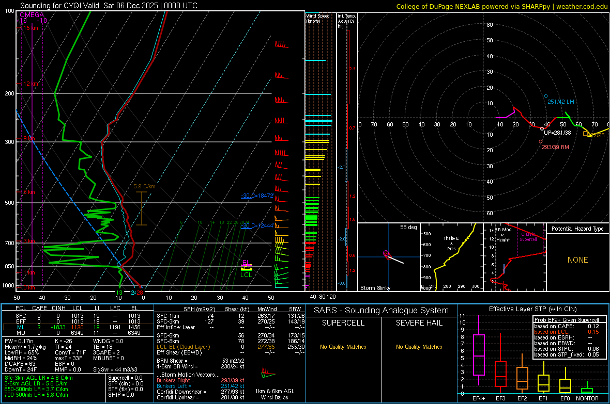Click No Quality Matches under SUPERCELL
The image size is (610, 404).
343,347
